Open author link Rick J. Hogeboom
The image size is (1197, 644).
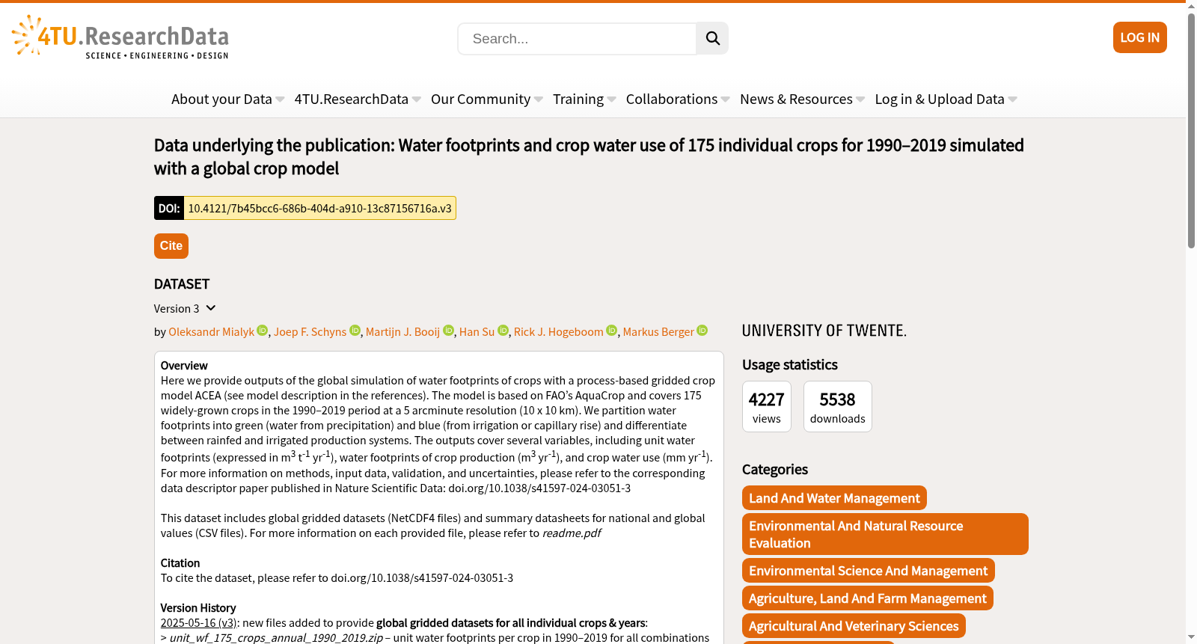pos(558,332)
